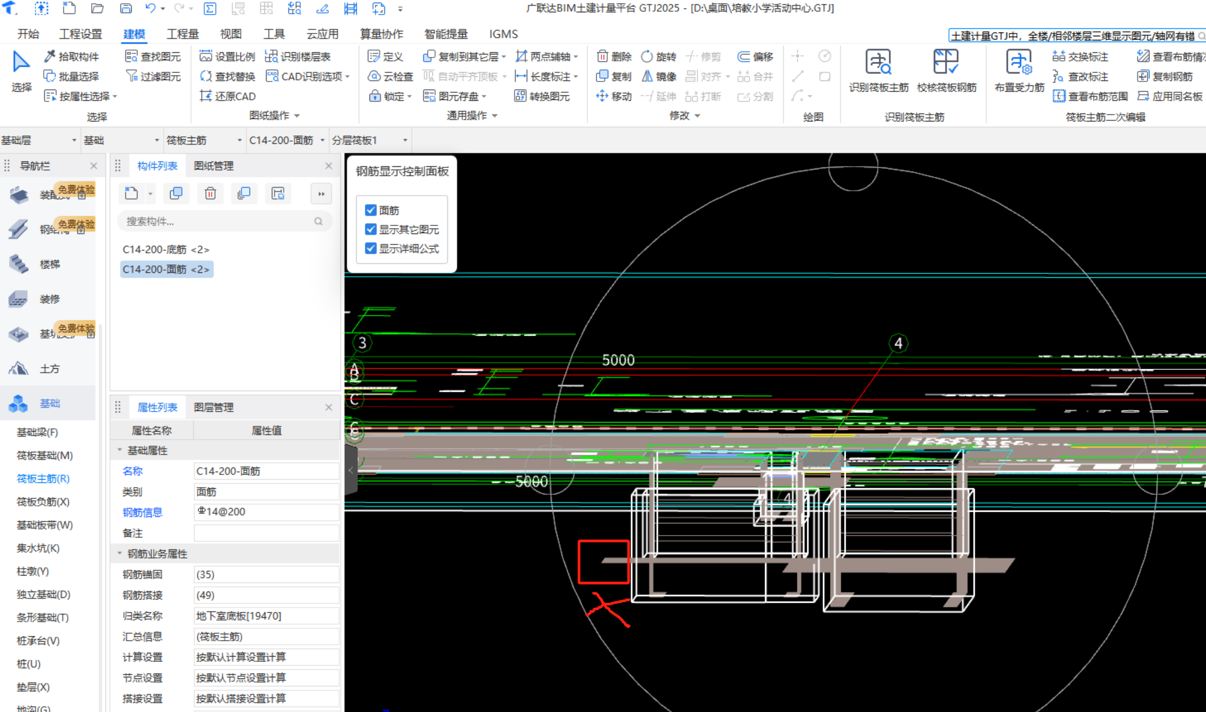Click 查找替换 tool
Screen dimensions: 1206x712
(x=228, y=76)
